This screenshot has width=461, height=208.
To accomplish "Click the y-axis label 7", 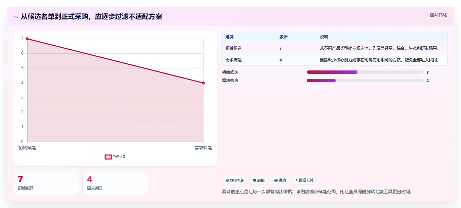I will click(22, 39).
